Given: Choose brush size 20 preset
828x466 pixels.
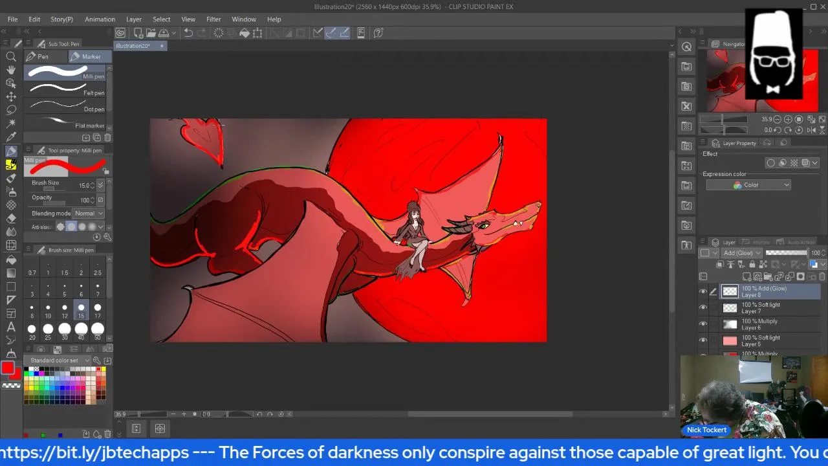Looking at the screenshot, I should 32,332.
